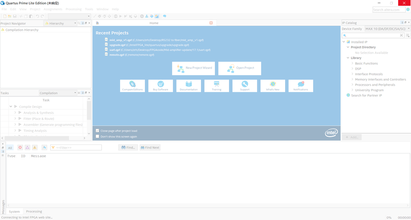Open the Assignments menu
Screen dimensions: 411x220
[53, 9]
